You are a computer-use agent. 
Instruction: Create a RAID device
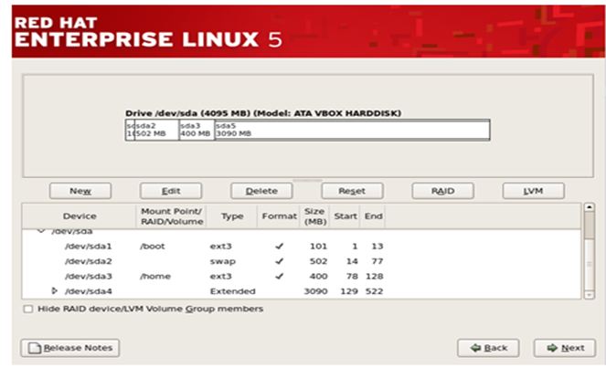443,191
